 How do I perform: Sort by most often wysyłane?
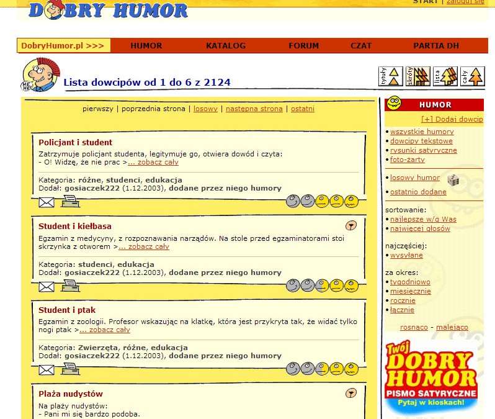pos(407,255)
